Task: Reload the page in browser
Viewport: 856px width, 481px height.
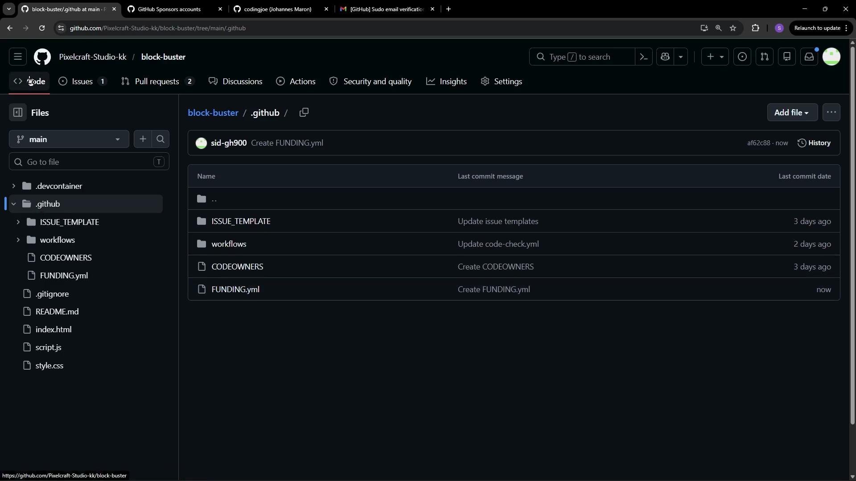Action: (42, 28)
